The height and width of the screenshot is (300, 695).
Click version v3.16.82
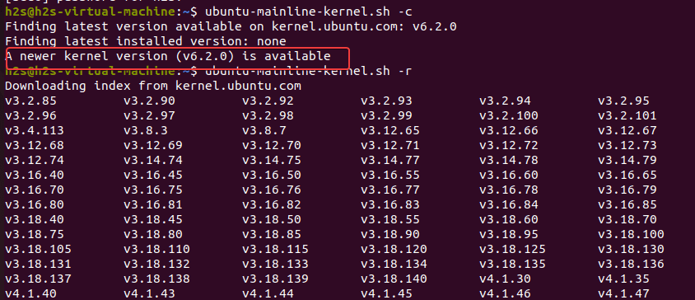pyautogui.click(x=272, y=205)
